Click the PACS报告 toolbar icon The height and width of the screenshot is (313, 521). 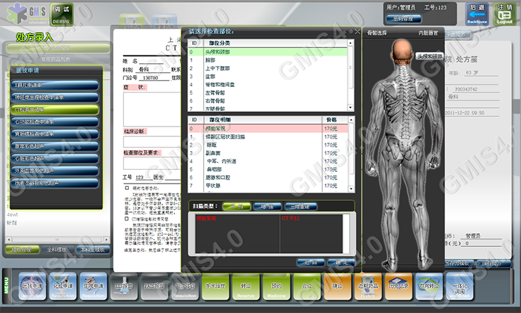(x=155, y=287)
